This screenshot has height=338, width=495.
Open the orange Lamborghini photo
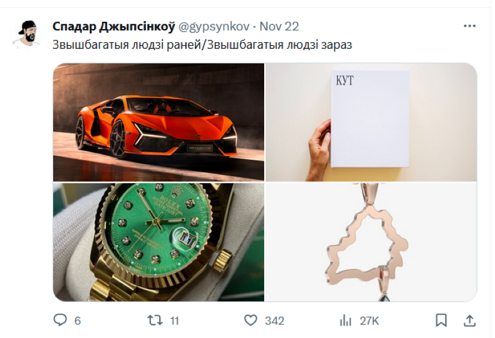158,122
